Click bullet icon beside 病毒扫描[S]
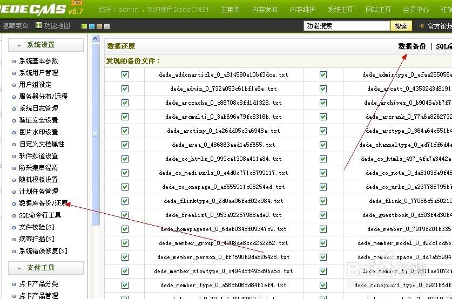 [x=14, y=239]
